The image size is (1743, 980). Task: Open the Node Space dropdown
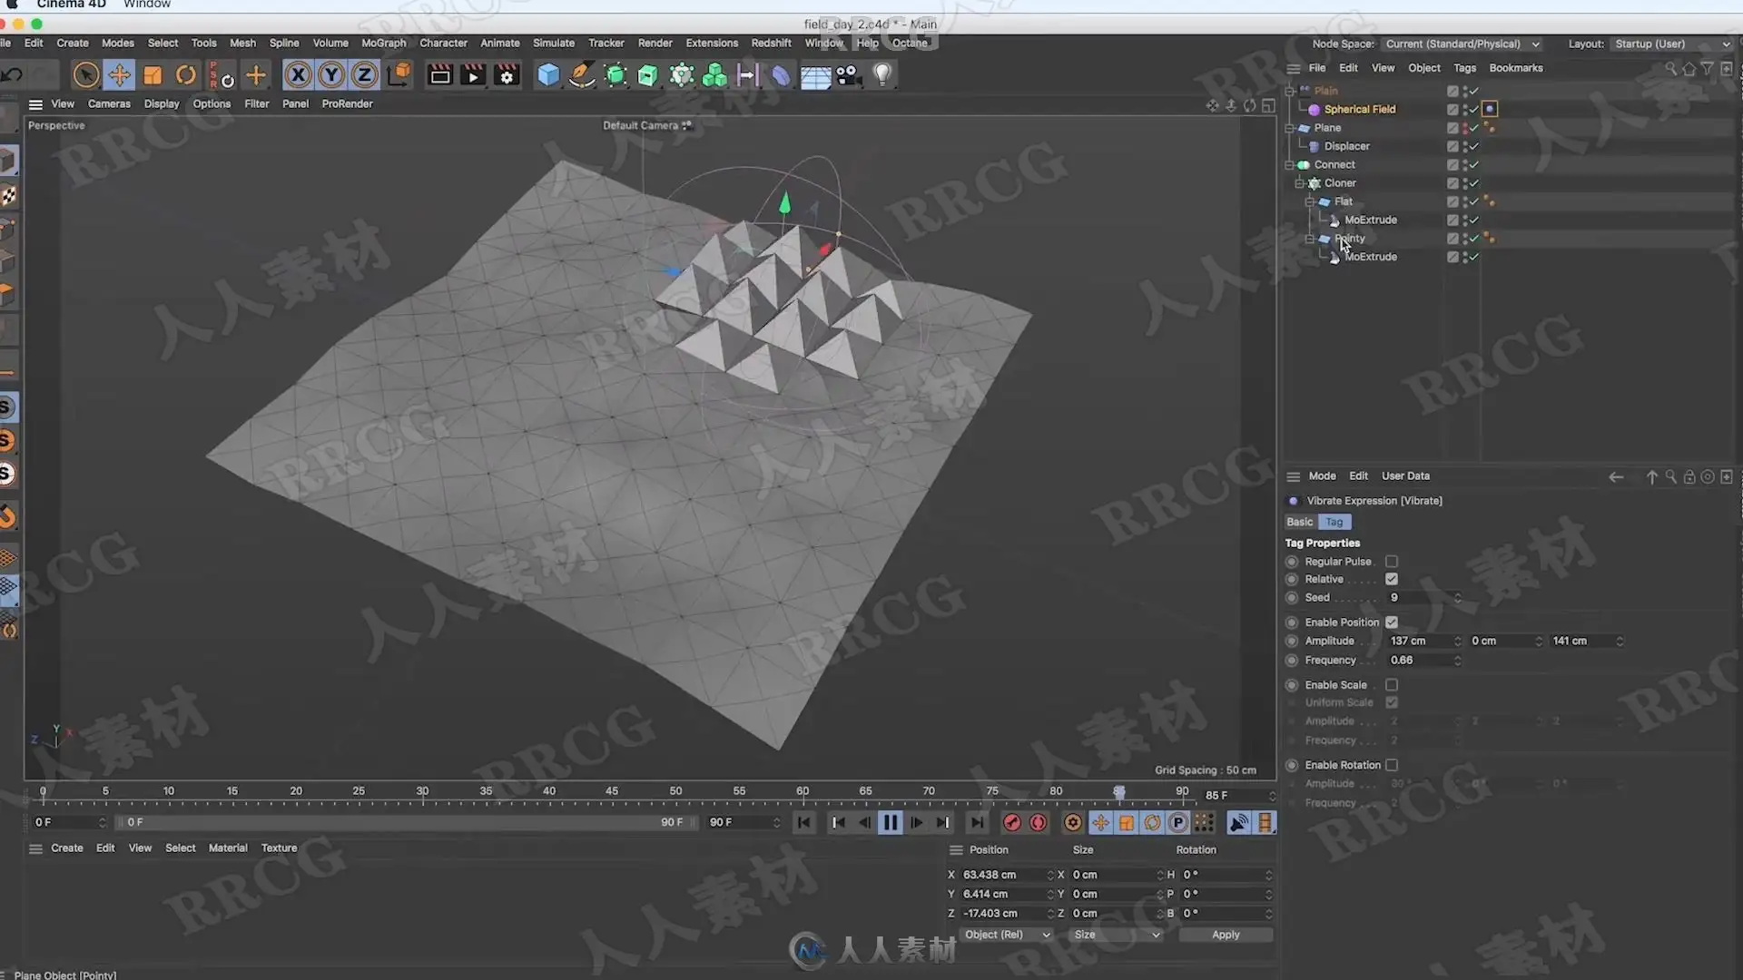pos(1462,44)
